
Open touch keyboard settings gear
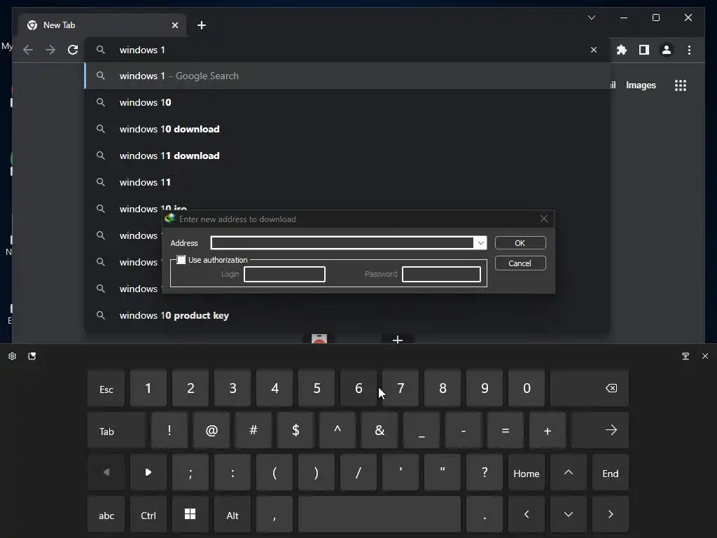pyautogui.click(x=13, y=356)
